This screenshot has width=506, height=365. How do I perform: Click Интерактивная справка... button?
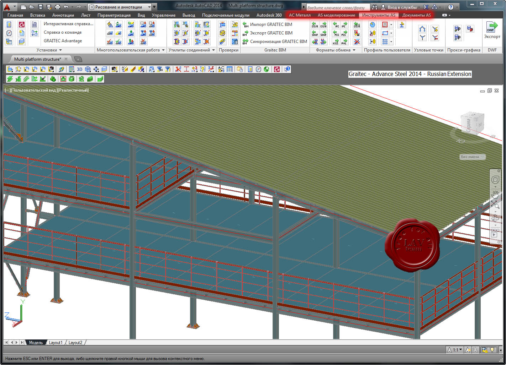click(x=68, y=24)
